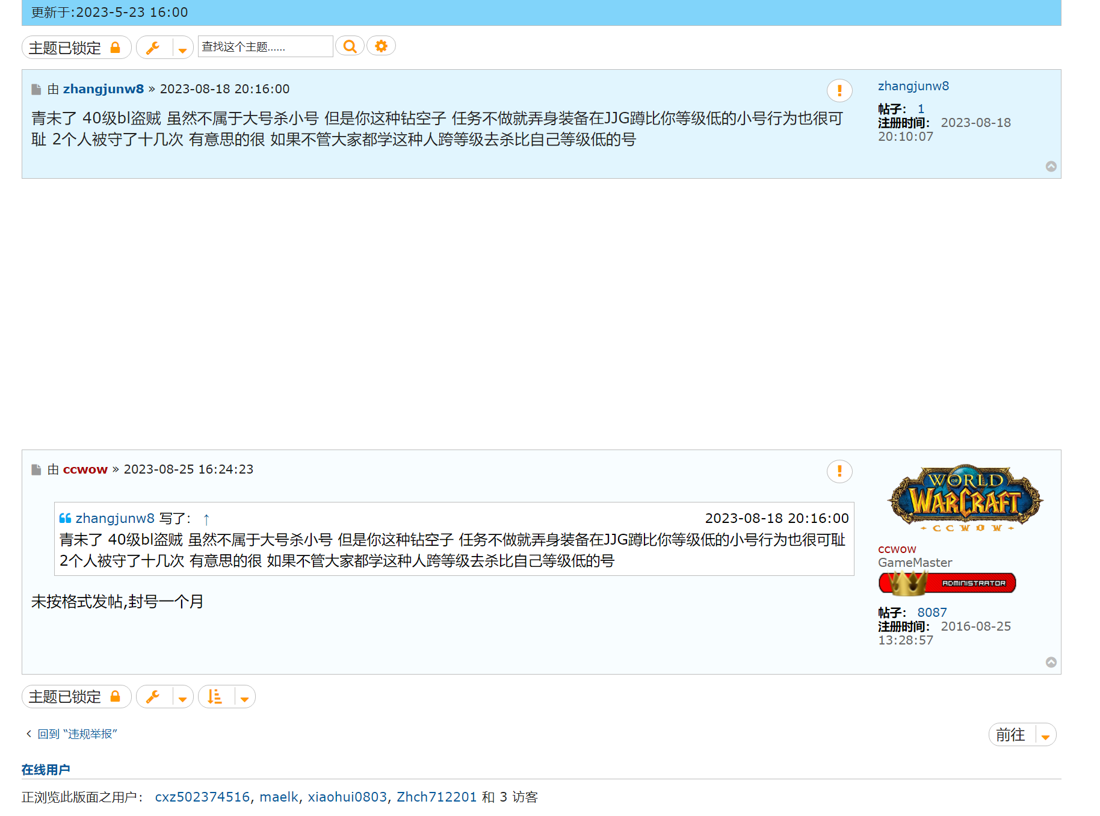Click back-to-top arrow in first post

1051,167
